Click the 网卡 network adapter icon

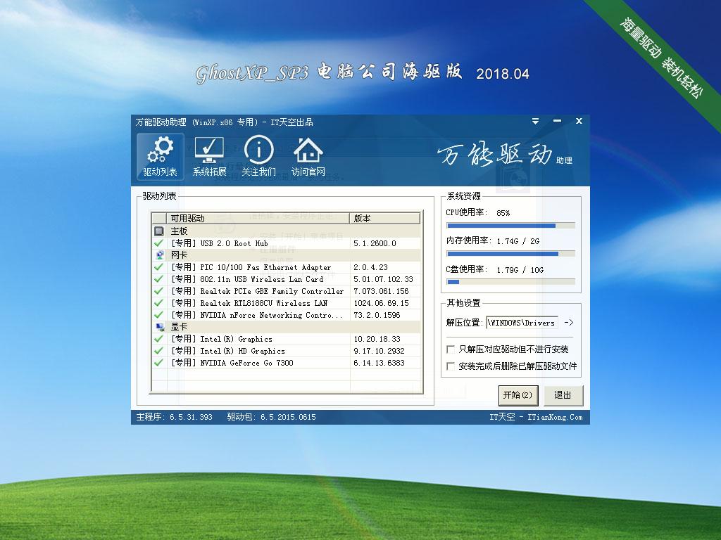161,255
